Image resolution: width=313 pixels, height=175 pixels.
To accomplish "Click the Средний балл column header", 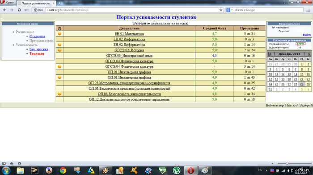I will tap(214, 28).
